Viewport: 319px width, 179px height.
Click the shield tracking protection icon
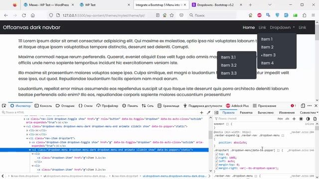[x=51, y=15]
